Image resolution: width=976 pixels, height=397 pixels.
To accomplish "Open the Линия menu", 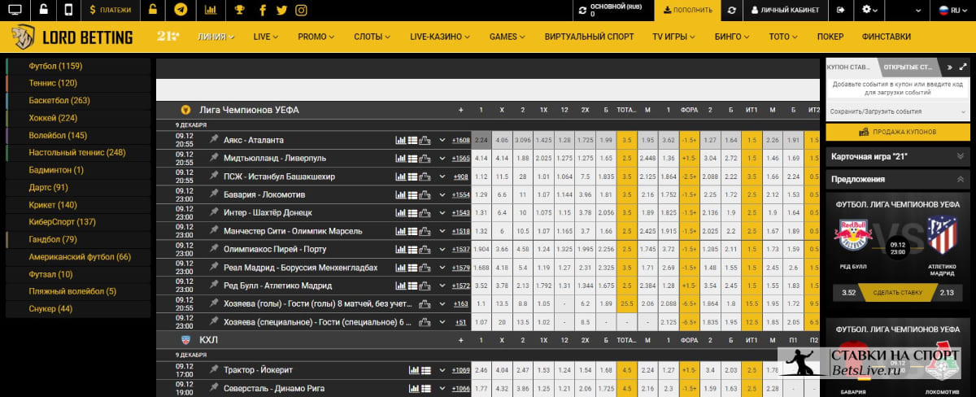I will click(x=216, y=37).
